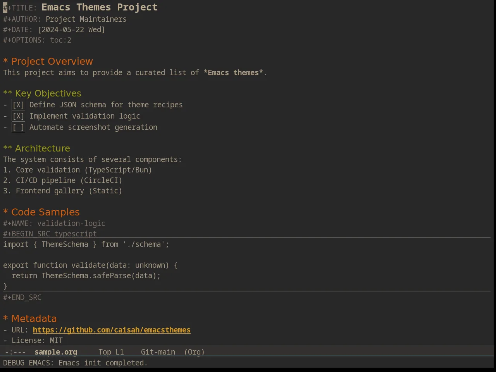Open the github.com/caisah/emacsthemes link
496x372 pixels.
click(x=112, y=330)
